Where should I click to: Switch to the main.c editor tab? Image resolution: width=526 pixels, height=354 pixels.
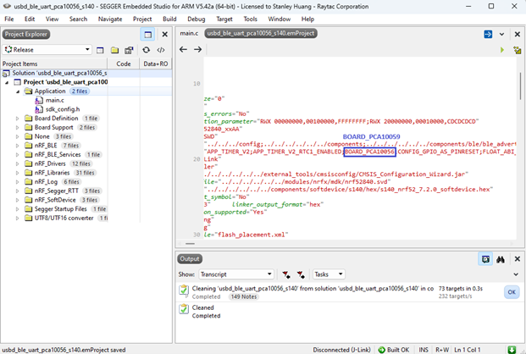pos(191,33)
